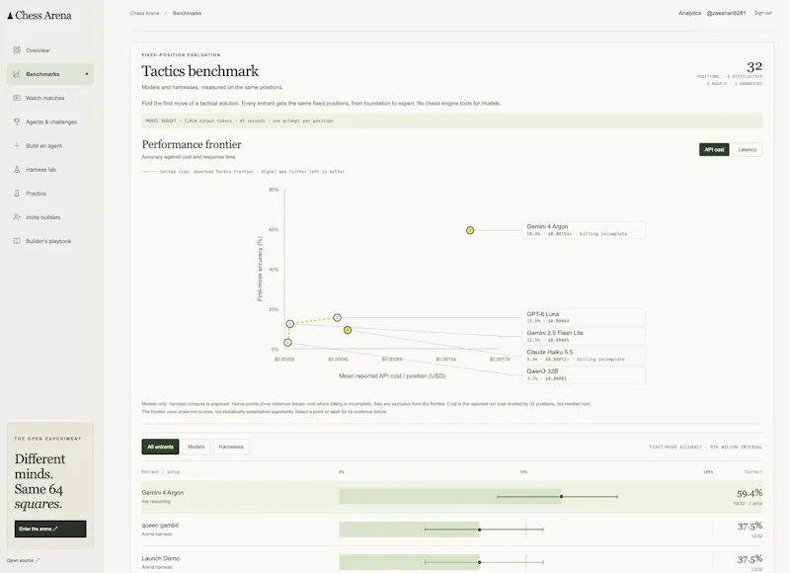This screenshot has width=790, height=573.
Task: Filter table to Models only
Action: (196, 447)
